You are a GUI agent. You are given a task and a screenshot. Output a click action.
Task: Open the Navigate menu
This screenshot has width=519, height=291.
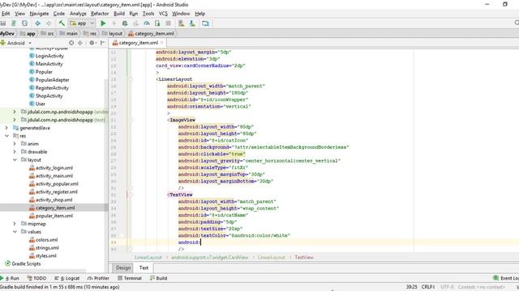(x=39, y=14)
